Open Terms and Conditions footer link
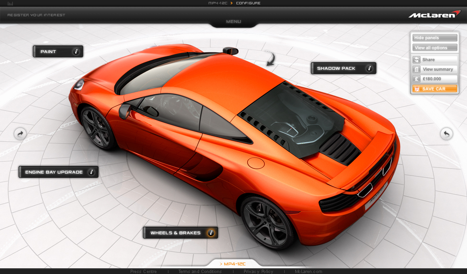 point(200,271)
